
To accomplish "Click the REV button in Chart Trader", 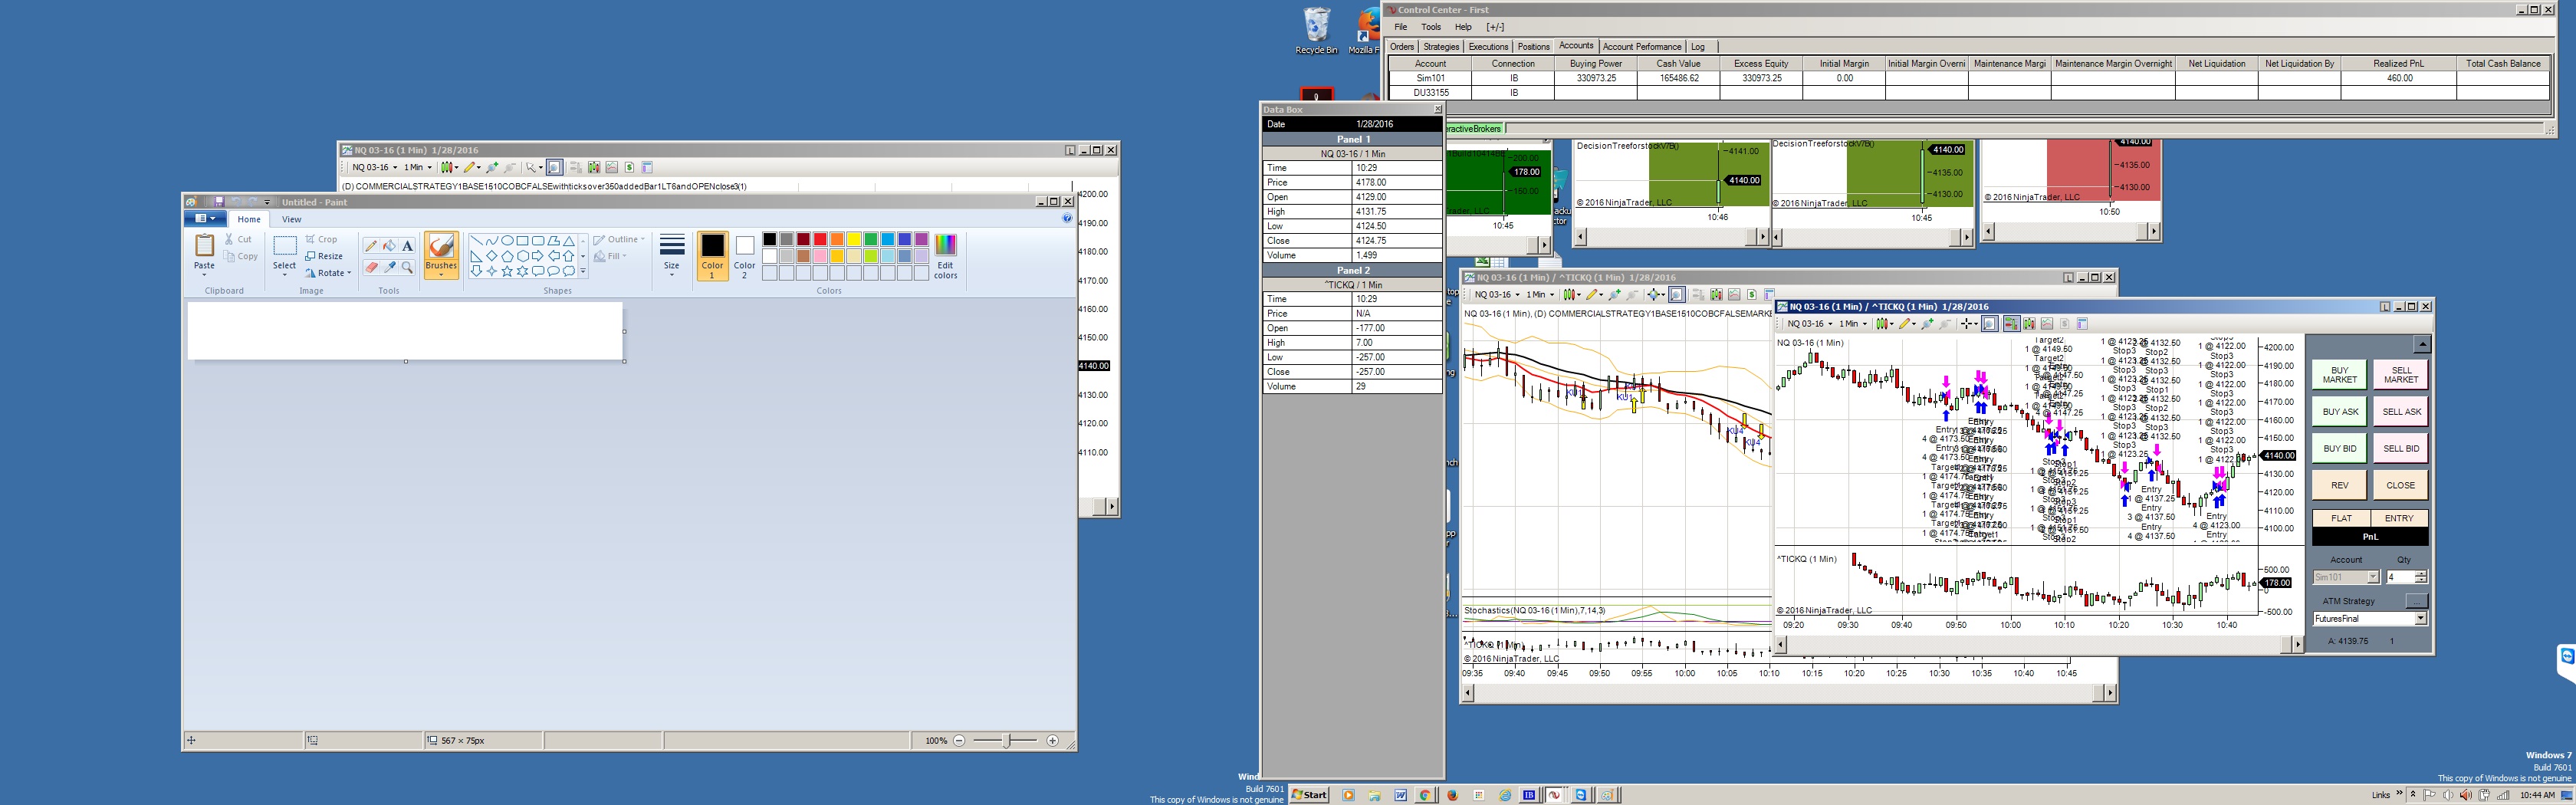I will point(2339,486).
